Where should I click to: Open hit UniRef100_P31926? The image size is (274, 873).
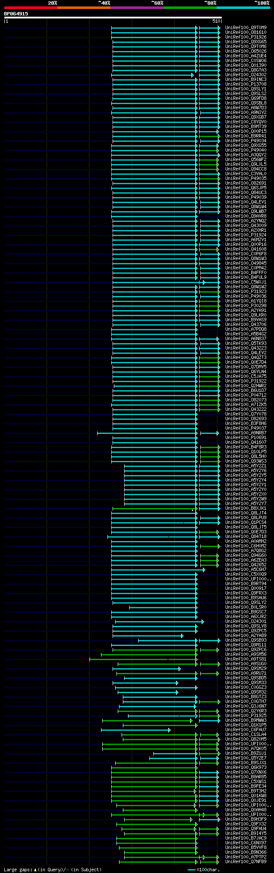point(246,37)
